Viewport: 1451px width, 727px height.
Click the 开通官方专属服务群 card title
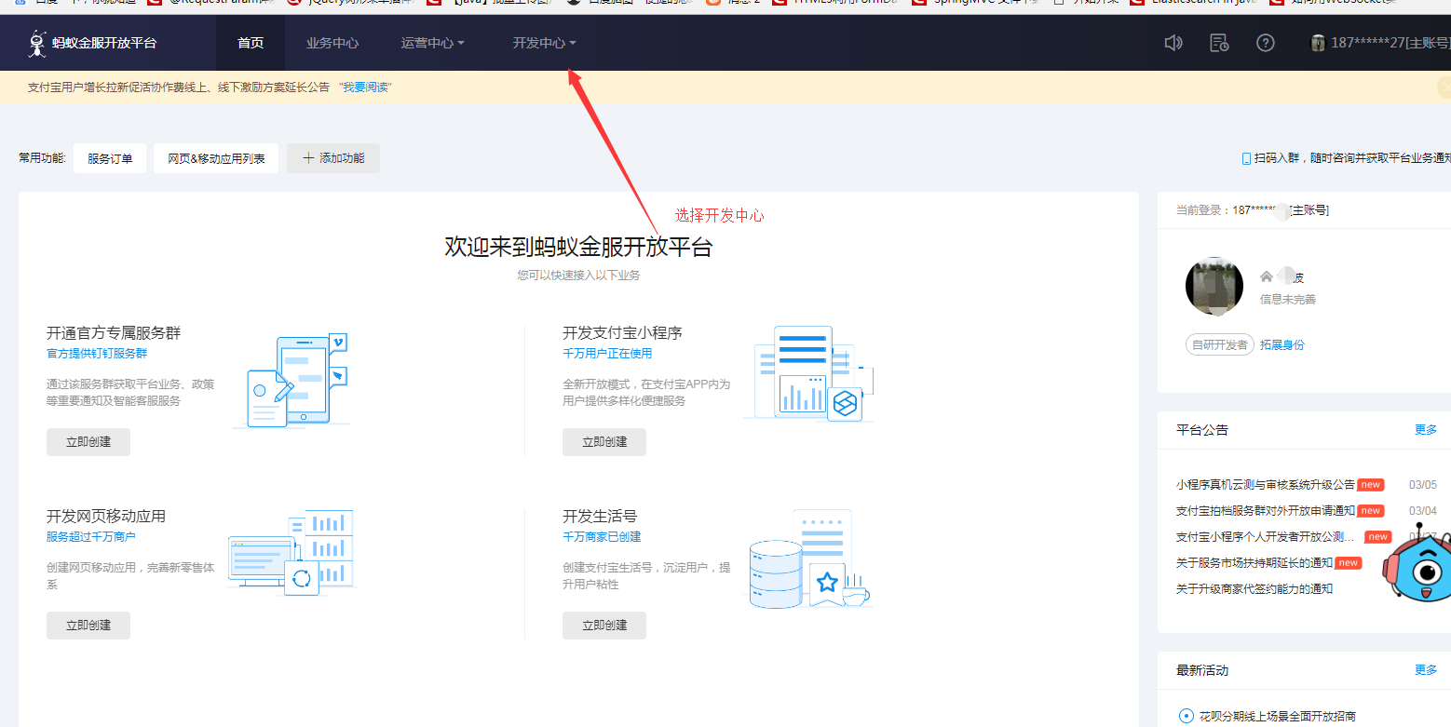click(x=114, y=332)
